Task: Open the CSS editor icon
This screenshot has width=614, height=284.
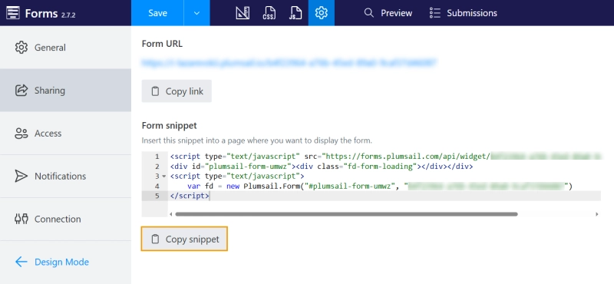Action: (x=269, y=13)
